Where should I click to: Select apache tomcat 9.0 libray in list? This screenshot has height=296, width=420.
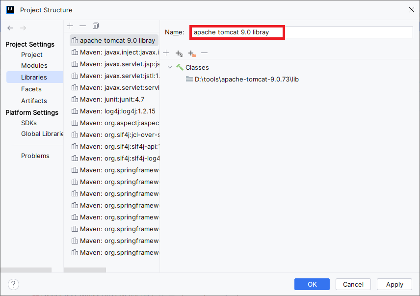tap(114, 40)
